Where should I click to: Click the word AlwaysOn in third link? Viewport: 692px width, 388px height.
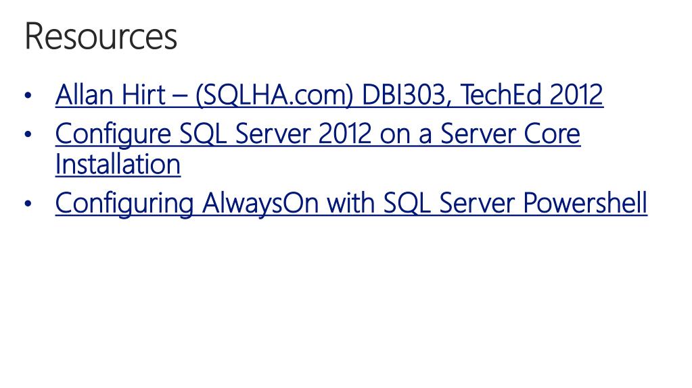point(260,204)
